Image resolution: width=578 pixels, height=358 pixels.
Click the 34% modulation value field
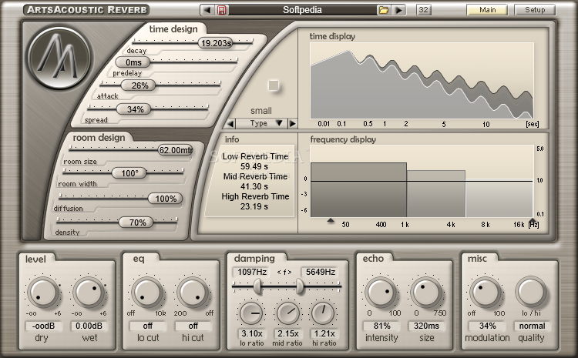click(x=487, y=326)
